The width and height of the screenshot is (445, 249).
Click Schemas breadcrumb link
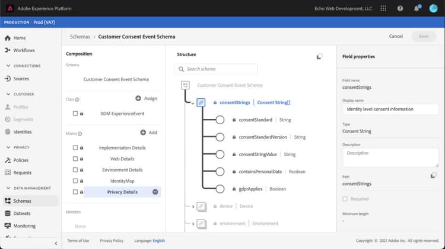pyautogui.click(x=80, y=37)
